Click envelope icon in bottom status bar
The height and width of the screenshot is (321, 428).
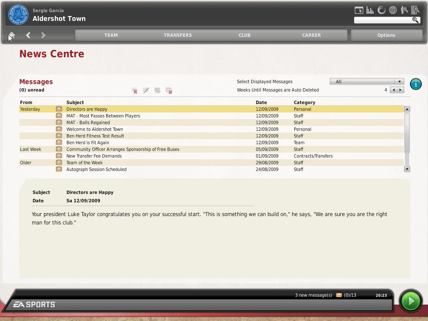point(339,295)
